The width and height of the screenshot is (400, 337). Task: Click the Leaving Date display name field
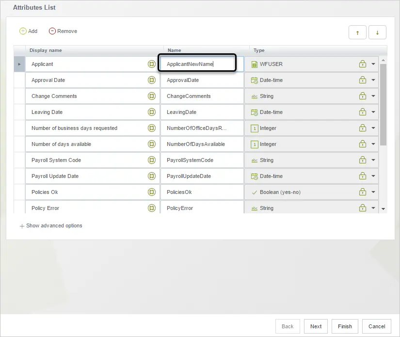[x=92, y=112]
